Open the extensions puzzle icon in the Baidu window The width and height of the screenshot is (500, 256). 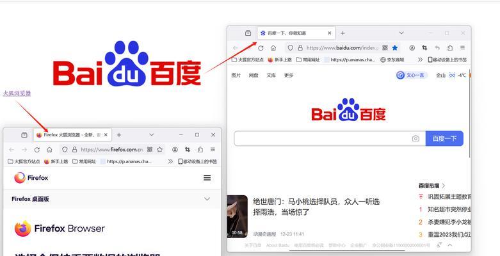(450, 48)
